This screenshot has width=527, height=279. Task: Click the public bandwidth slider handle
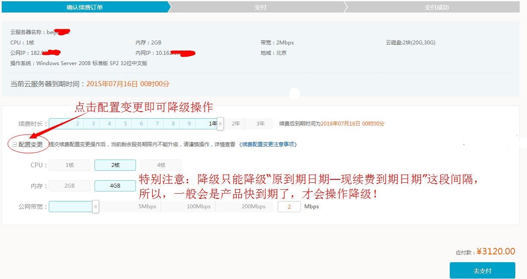95,207
